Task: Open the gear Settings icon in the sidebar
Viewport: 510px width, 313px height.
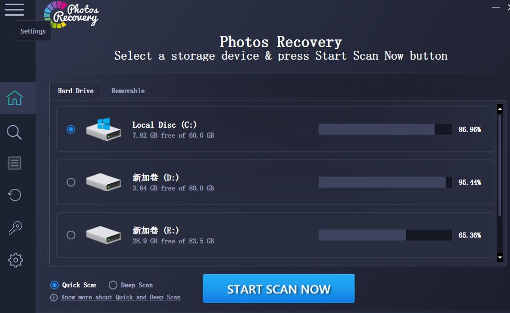Action: (x=15, y=260)
